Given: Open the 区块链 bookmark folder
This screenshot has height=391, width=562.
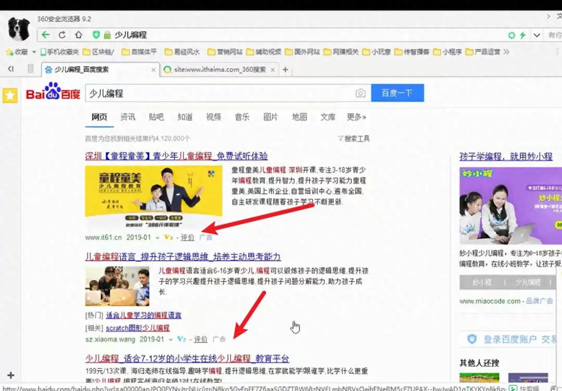Looking at the screenshot, I should point(98,52).
